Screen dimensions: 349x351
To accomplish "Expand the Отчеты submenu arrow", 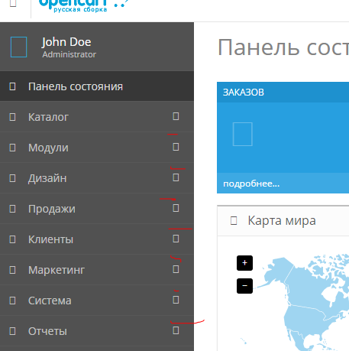I will 176,330.
